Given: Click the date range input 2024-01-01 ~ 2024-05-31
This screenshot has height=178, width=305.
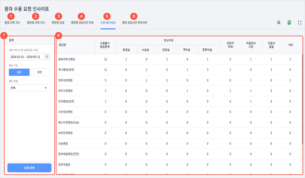Looking at the screenshot, I should pos(26,57).
